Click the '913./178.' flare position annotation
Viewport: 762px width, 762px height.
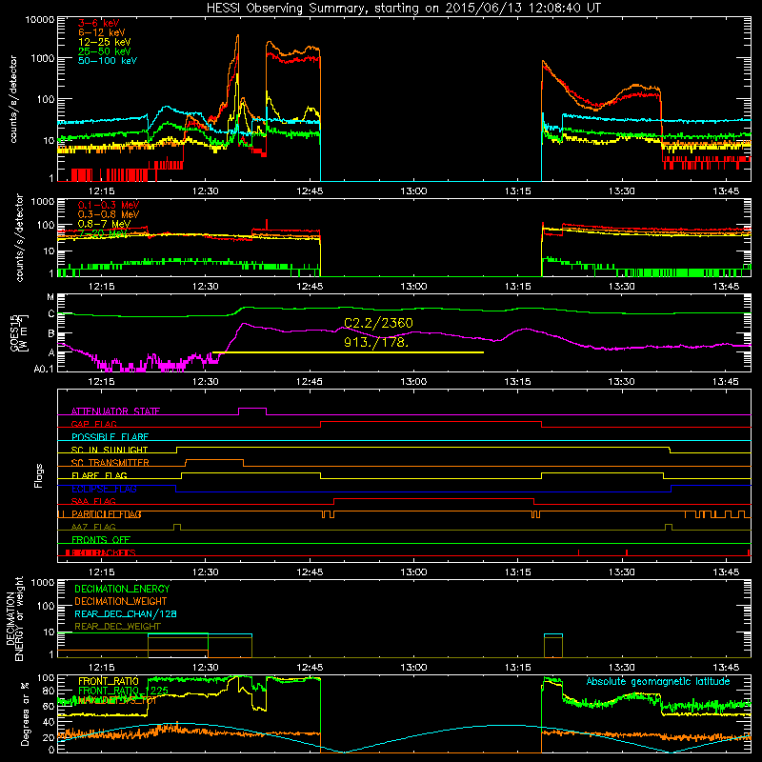point(376,342)
